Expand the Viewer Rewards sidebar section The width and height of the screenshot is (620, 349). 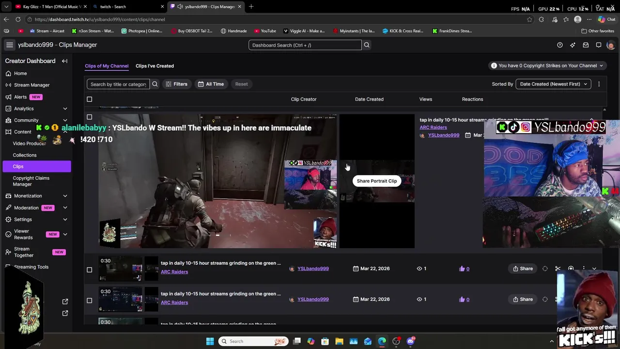pyautogui.click(x=65, y=235)
